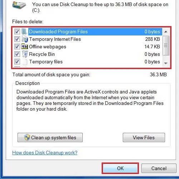Click the Recycle Bin icon in list
Screen dimensions: 179x179
pos(25,54)
